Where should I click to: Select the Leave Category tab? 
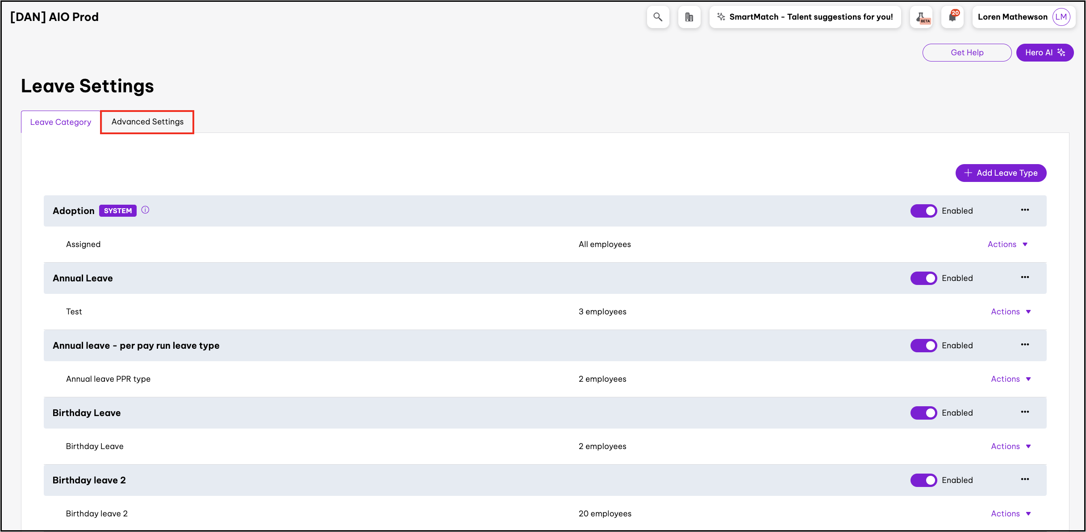(x=61, y=122)
